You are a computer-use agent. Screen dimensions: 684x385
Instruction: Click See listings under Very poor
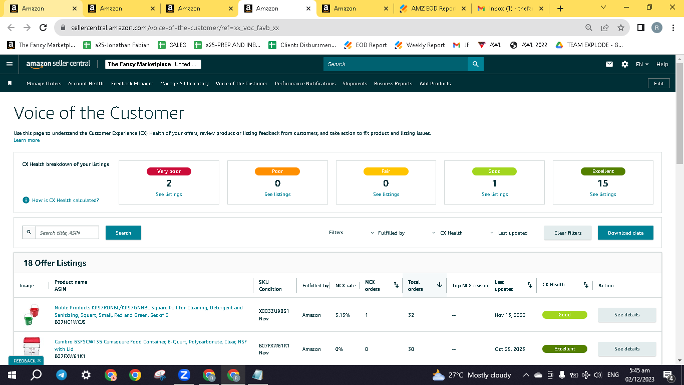(x=169, y=195)
